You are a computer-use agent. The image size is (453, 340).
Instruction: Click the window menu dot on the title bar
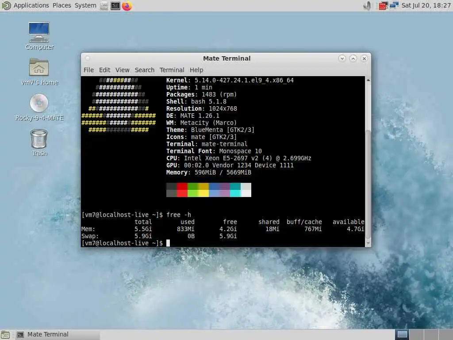tap(88, 58)
